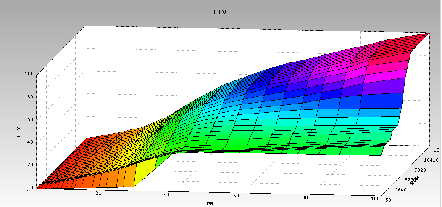
Task: Select the 21 tick on the TPS axis
Action: click(x=98, y=193)
